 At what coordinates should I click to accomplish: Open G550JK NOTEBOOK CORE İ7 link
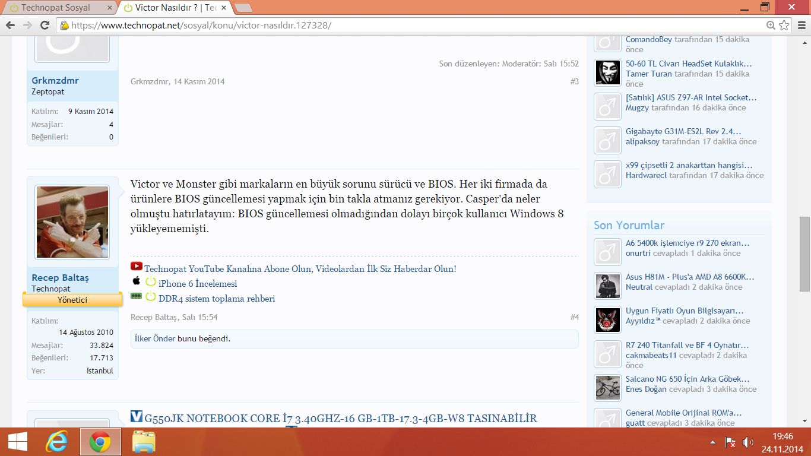[x=341, y=419]
